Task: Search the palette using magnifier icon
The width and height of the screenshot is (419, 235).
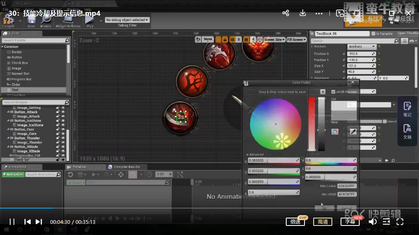Action: 67,40
